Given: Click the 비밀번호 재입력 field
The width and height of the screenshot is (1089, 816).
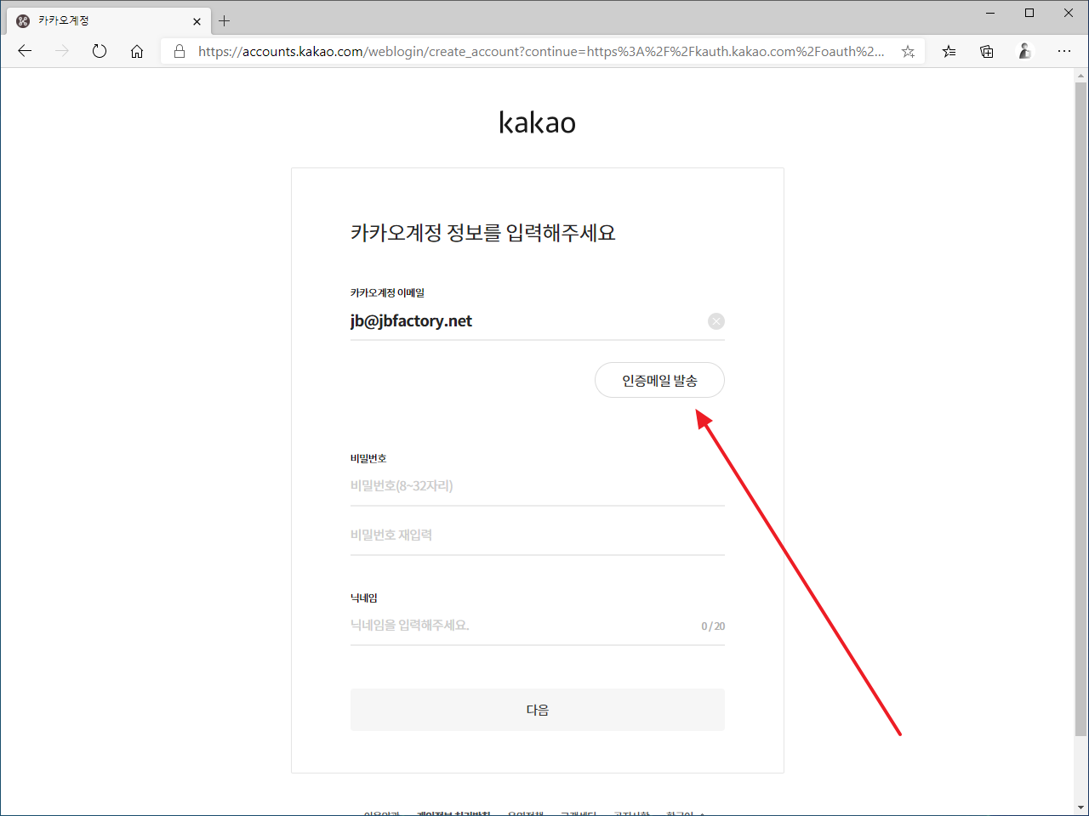Looking at the screenshot, I should pos(538,535).
